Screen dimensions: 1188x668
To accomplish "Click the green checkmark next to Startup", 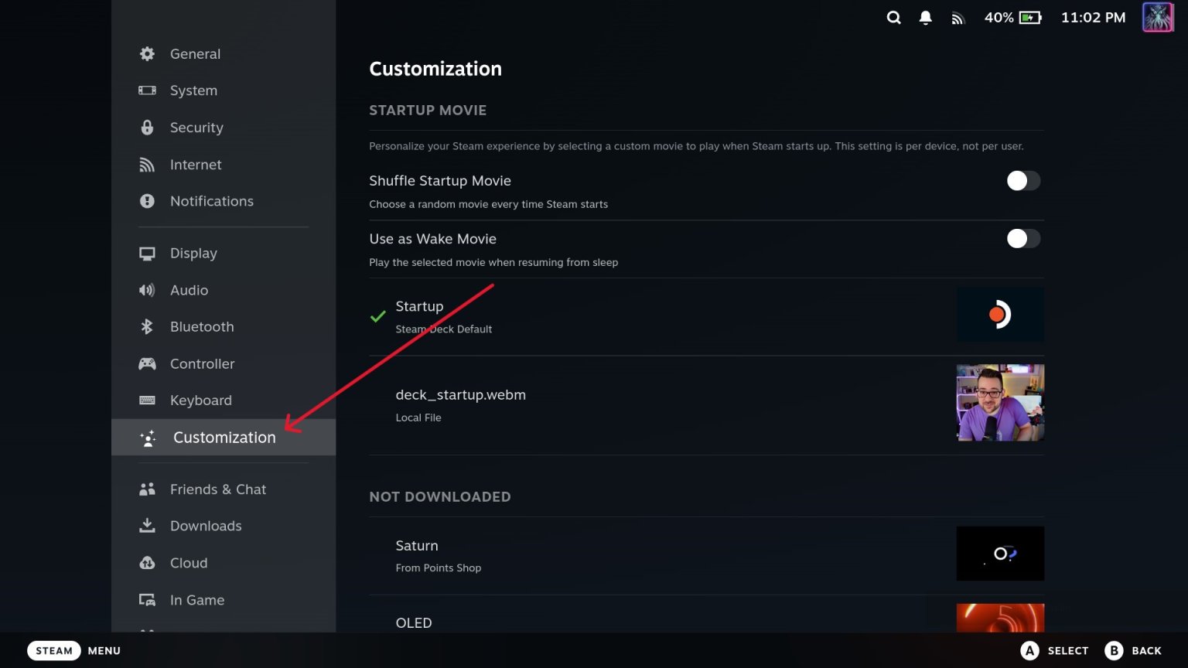I will [377, 316].
